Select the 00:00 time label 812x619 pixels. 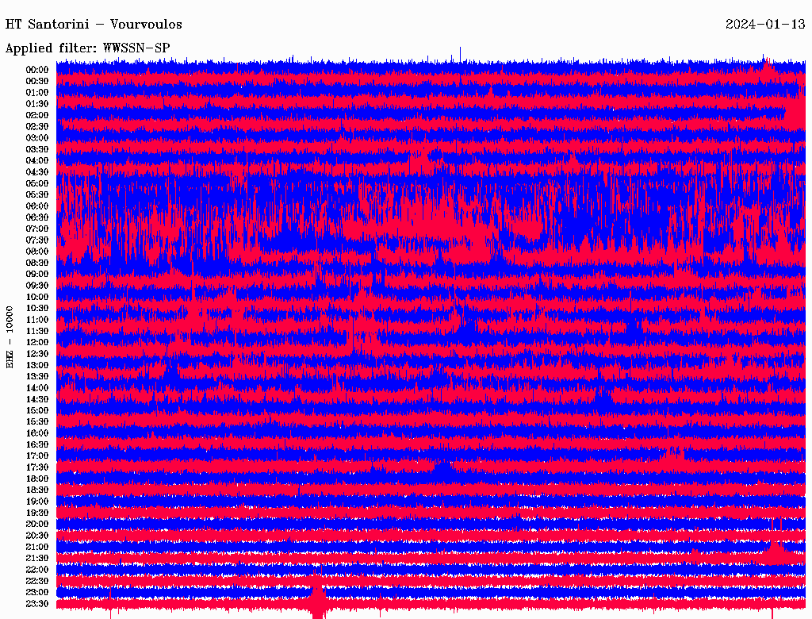(x=37, y=70)
